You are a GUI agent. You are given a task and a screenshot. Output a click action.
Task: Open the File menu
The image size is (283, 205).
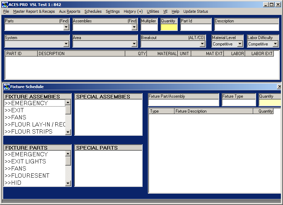[x=6, y=11]
